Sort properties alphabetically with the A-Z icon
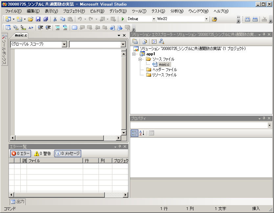The height and width of the screenshot is (213, 274). coord(142,133)
